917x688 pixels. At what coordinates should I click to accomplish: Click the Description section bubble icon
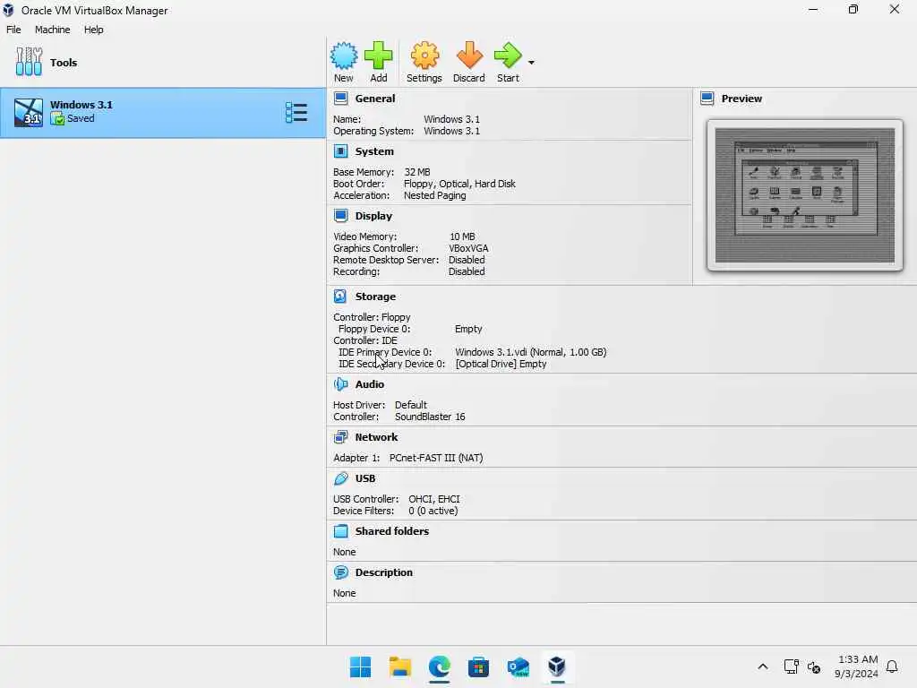pos(340,572)
